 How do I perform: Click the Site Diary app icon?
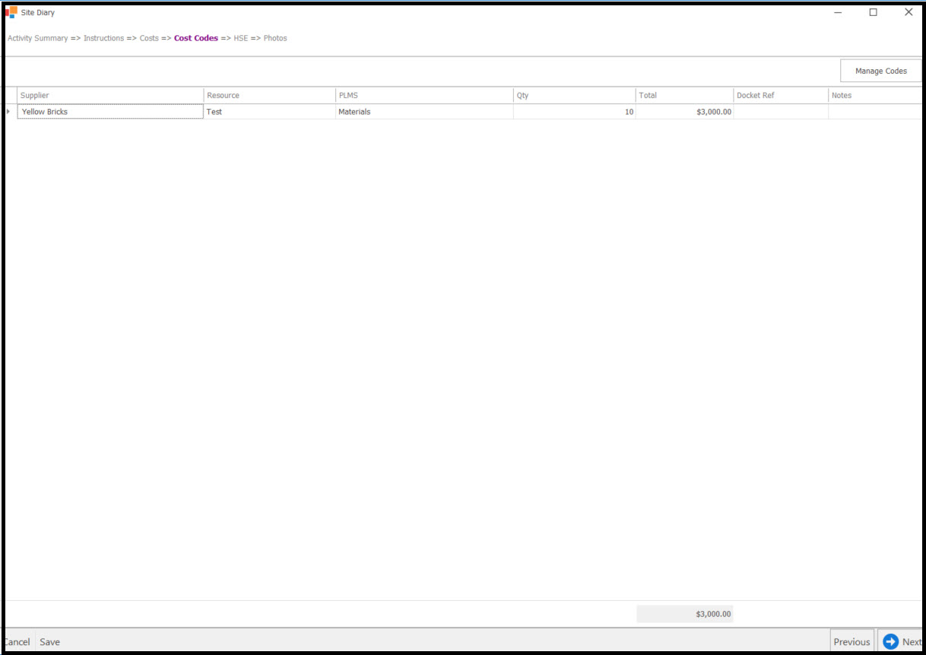point(11,12)
